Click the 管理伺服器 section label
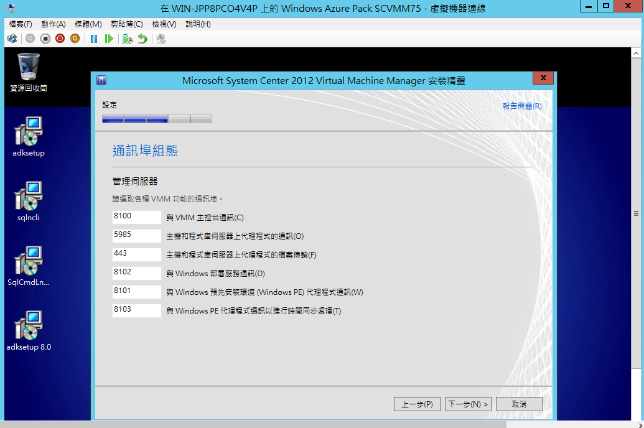This screenshot has height=428, width=644. point(135,182)
